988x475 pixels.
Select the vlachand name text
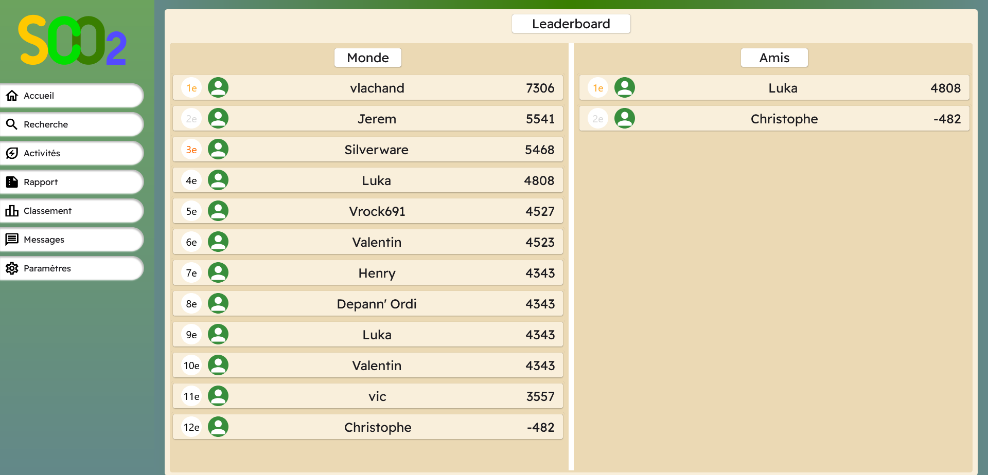(377, 88)
